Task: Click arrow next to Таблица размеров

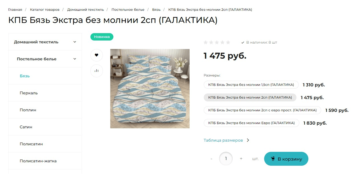Action: point(248,140)
